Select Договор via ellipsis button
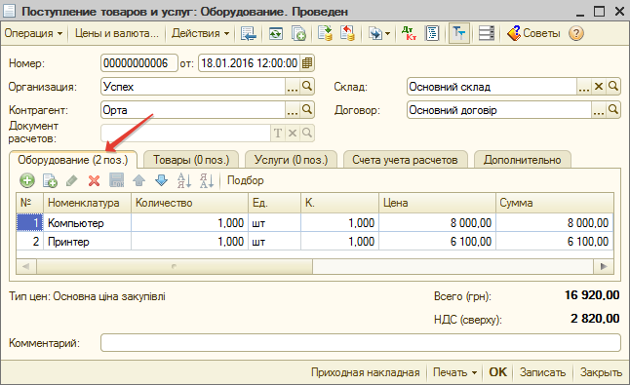The height and width of the screenshot is (385, 630). click(599, 109)
